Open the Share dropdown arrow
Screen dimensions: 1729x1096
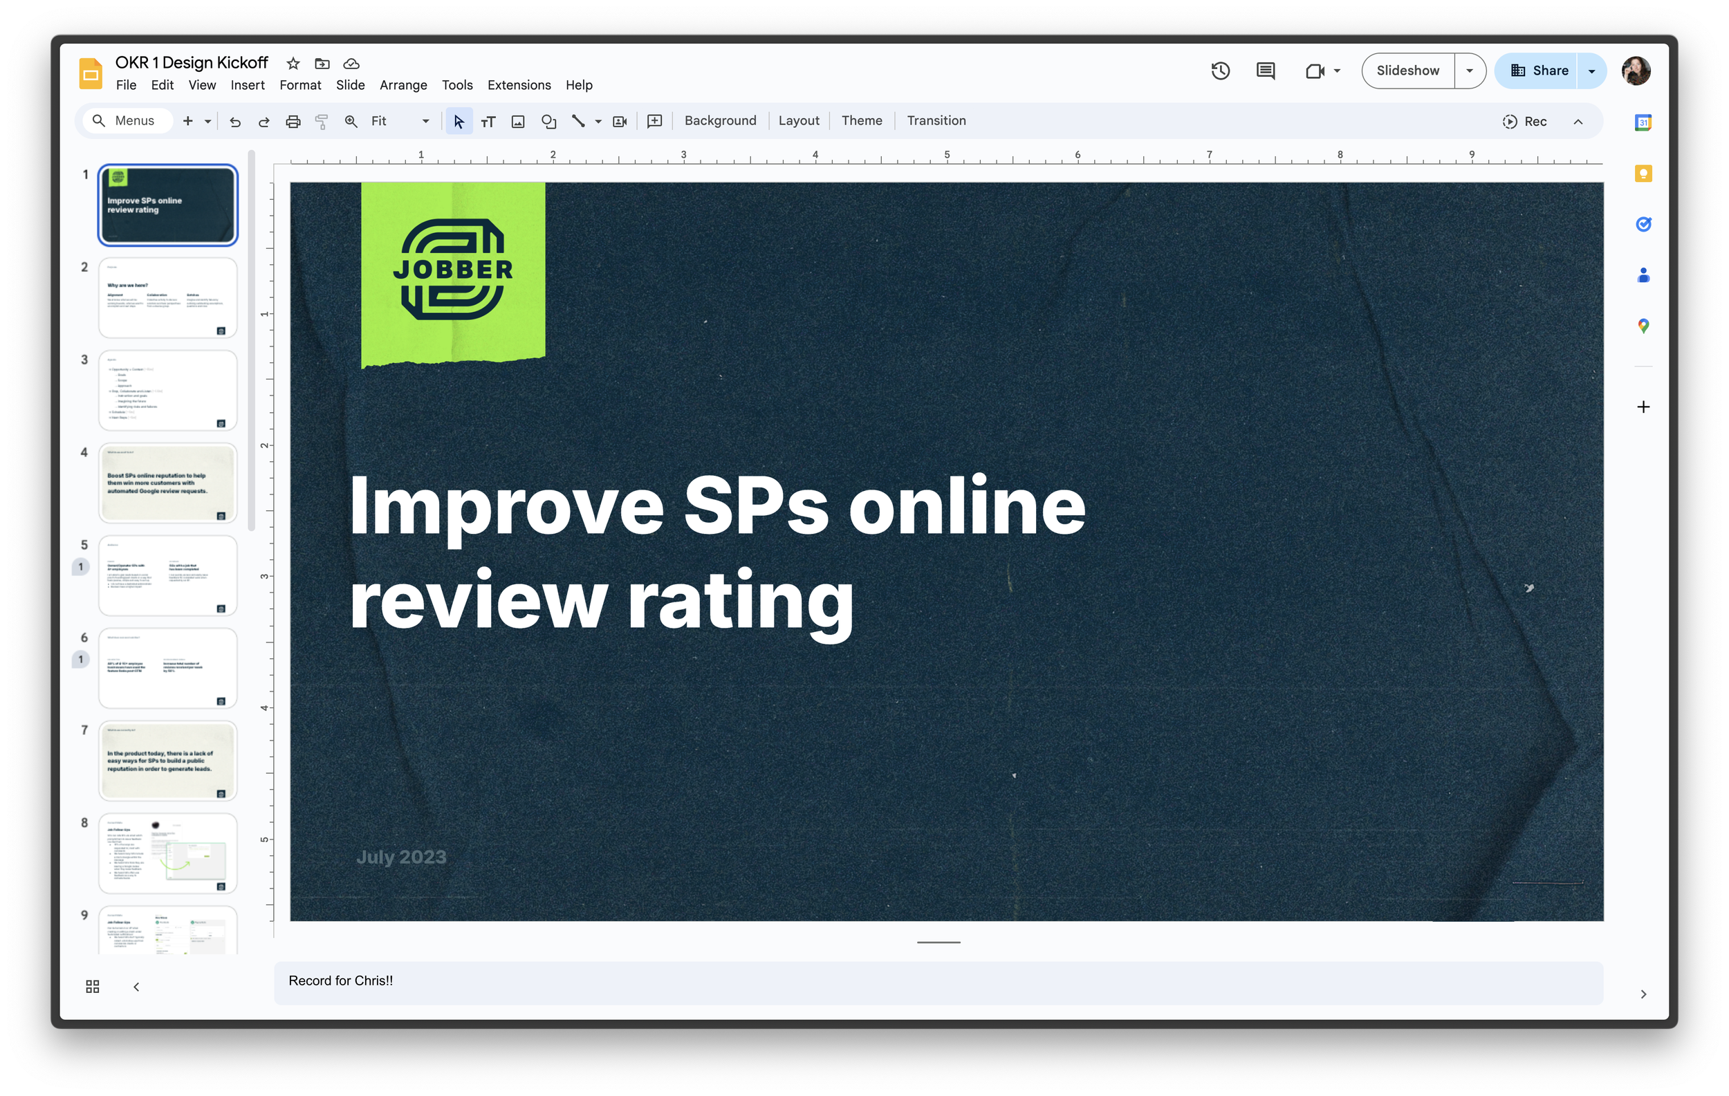(x=1591, y=71)
